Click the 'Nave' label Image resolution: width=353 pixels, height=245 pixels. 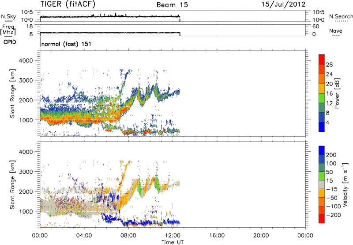point(336,31)
